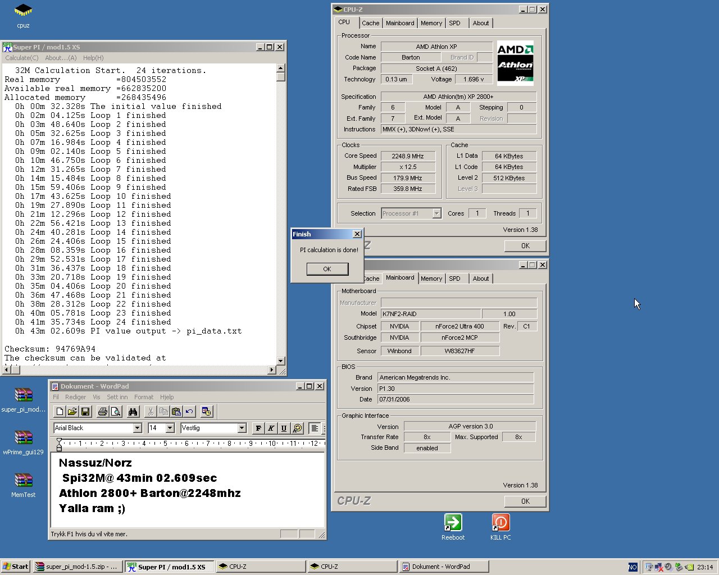Click 'Yalla ram ;)' text in WordPad

92,508
